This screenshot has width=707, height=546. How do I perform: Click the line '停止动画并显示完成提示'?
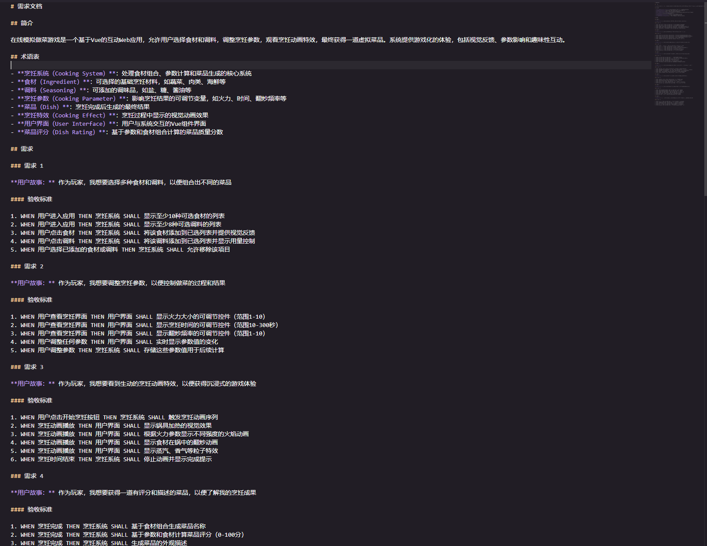[x=111, y=459]
